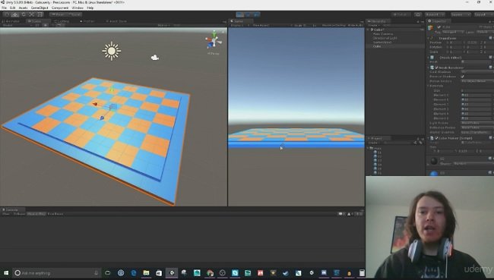Viewport: 494px width, 280px height.
Task: Collapse the Materials foldout arrow
Action: click(x=429, y=86)
